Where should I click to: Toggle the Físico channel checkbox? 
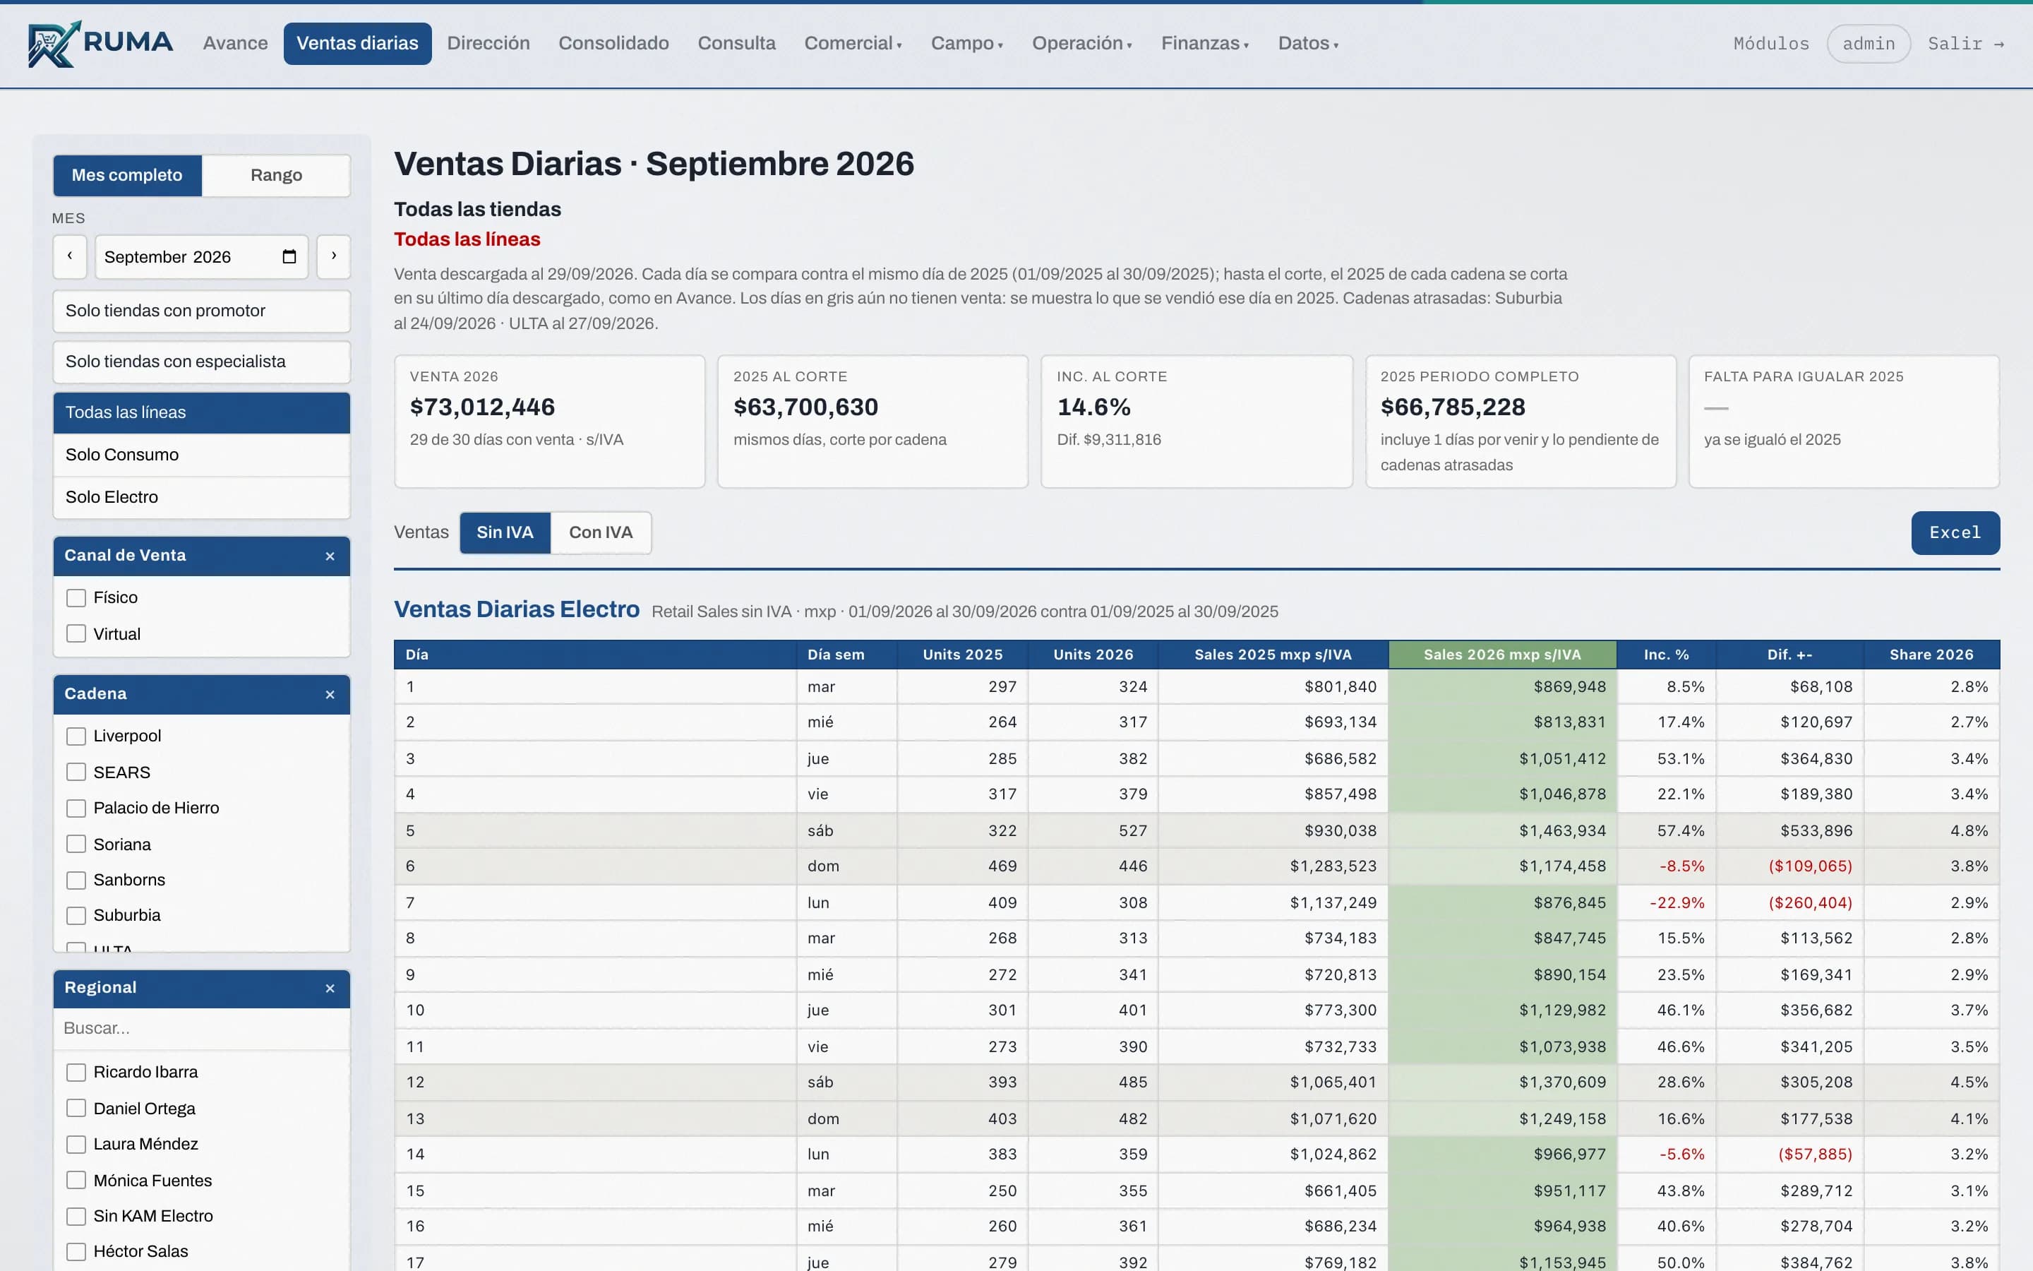coord(76,597)
